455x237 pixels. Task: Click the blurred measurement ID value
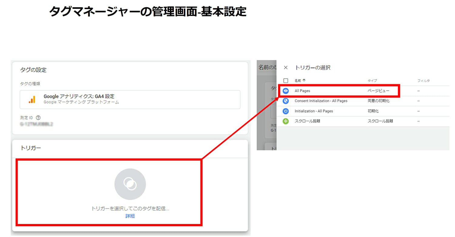tap(36, 124)
